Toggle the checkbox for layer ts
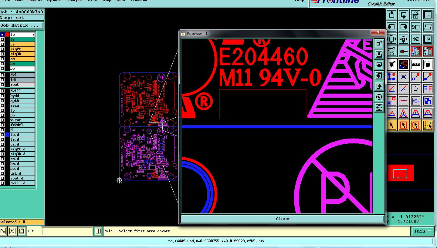 [x=2, y=39]
